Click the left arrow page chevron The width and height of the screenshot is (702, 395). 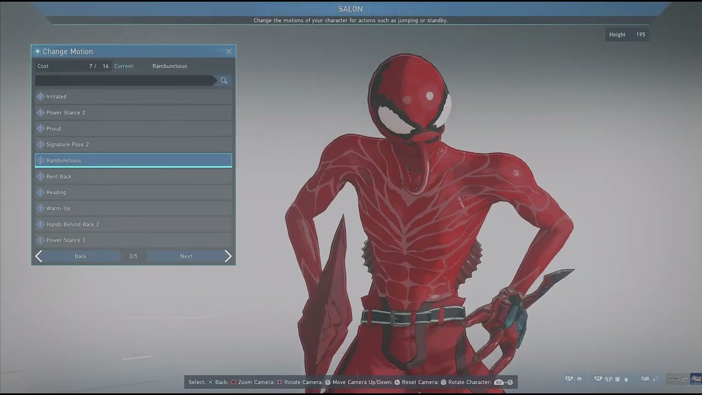coord(38,256)
